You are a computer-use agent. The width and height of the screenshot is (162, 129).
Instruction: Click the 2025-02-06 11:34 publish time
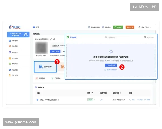(119, 100)
